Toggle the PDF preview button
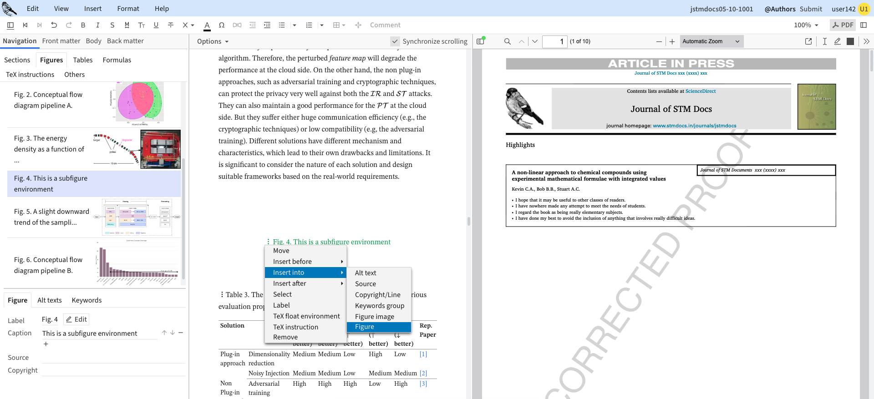The width and height of the screenshot is (874, 399). [843, 25]
